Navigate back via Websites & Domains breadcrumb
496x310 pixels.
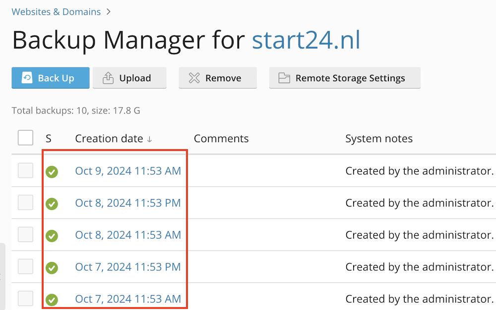[56, 11]
